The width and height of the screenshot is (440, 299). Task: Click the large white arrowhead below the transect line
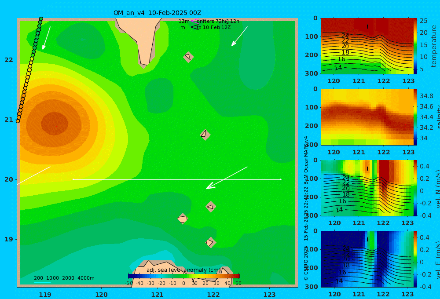point(210,186)
